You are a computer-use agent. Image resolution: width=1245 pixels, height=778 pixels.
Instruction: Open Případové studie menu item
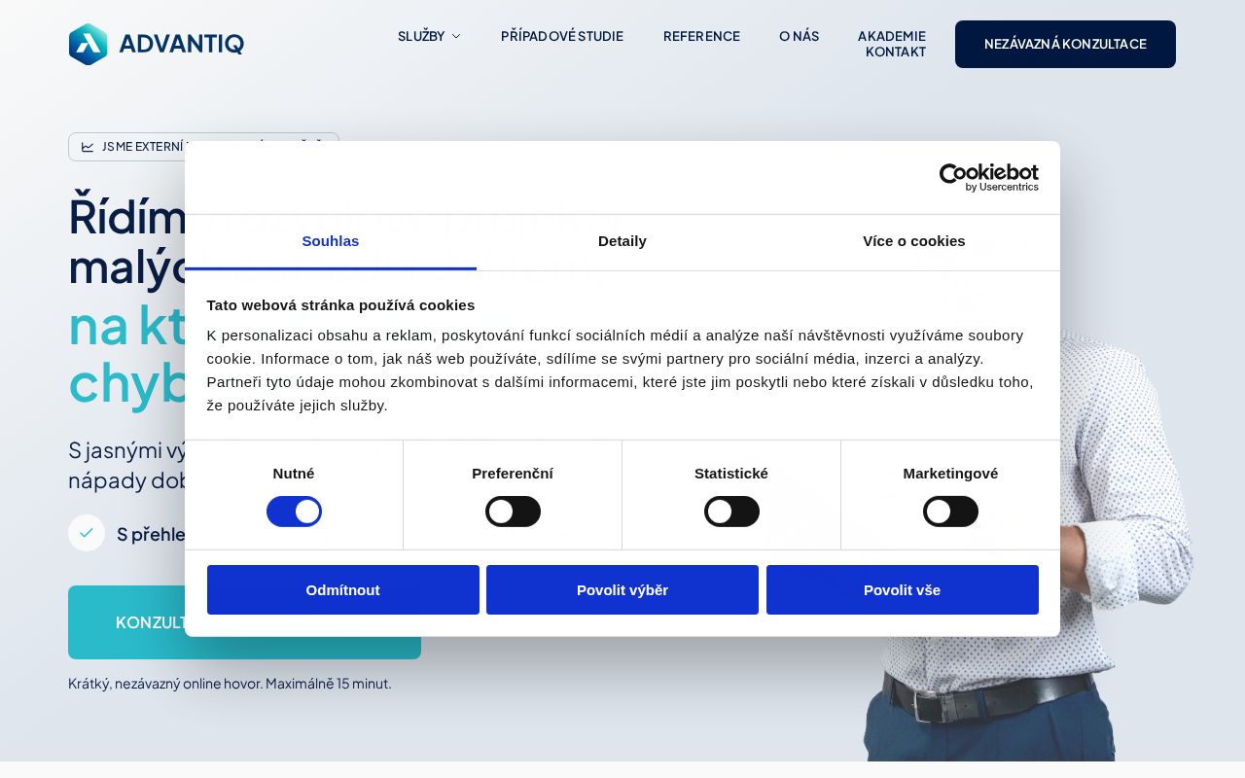tap(562, 36)
